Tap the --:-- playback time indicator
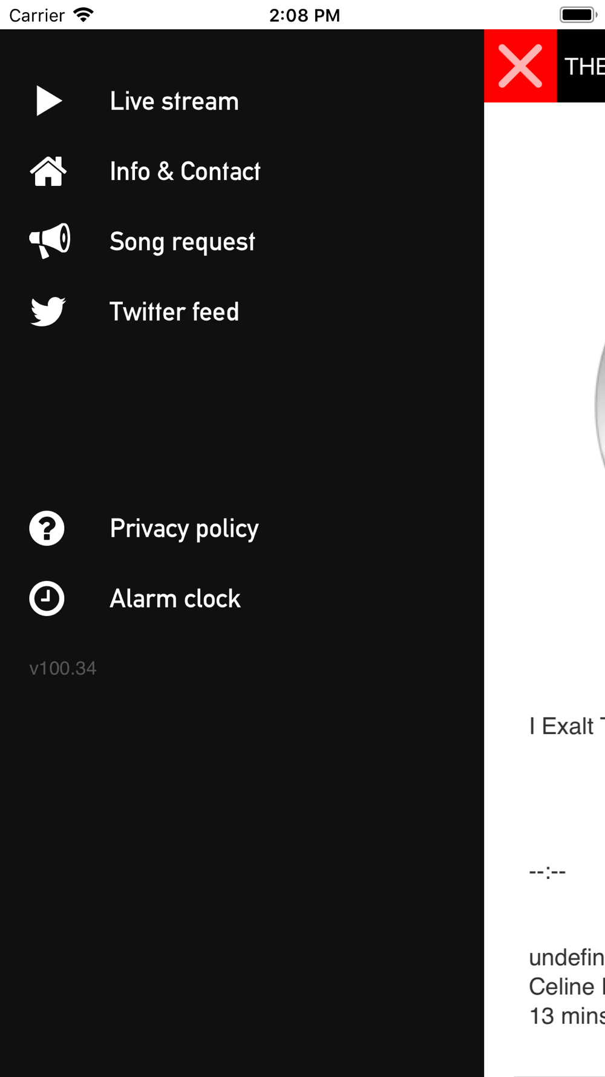Screen dimensions: 605x1077 click(x=548, y=872)
